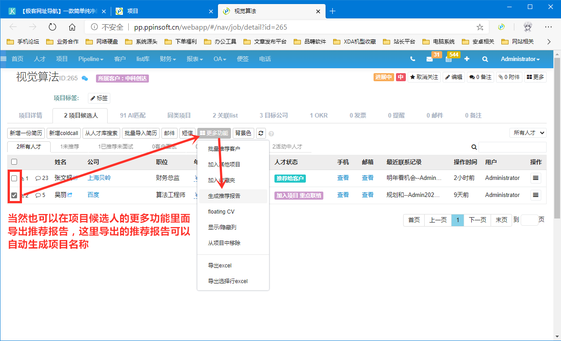Click the 取消关注 button
This screenshot has height=341, width=561.
(424, 77)
